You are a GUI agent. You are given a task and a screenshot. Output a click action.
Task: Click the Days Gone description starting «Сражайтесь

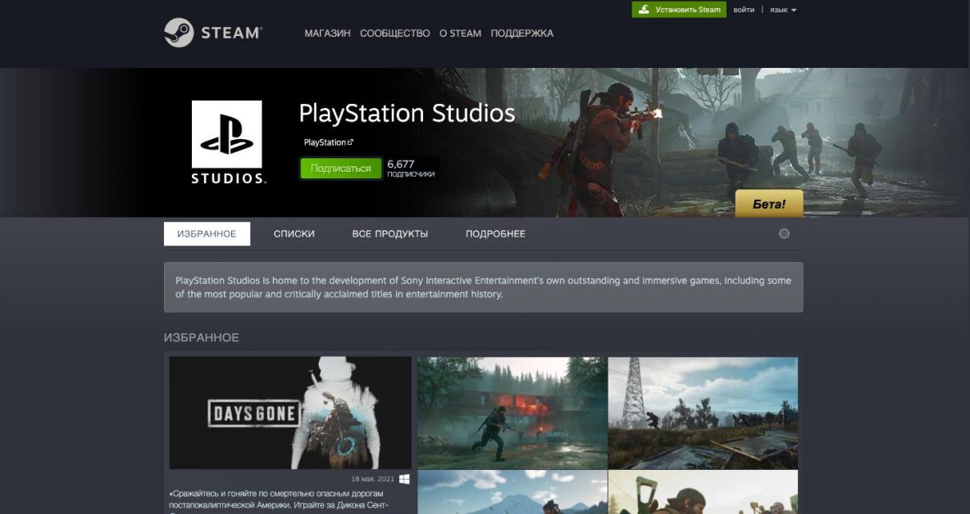(279, 500)
